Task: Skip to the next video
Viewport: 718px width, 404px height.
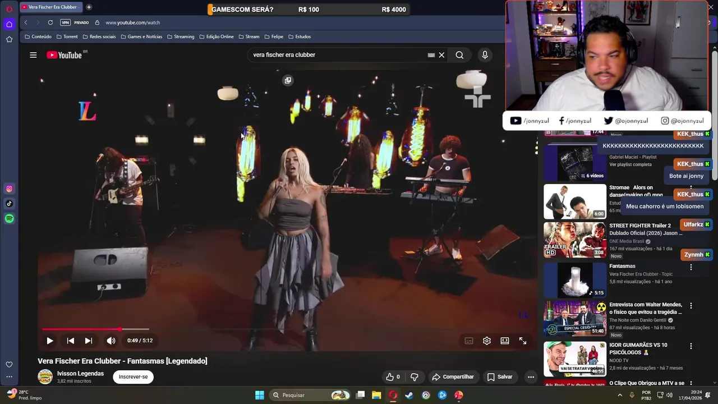Action: point(88,341)
